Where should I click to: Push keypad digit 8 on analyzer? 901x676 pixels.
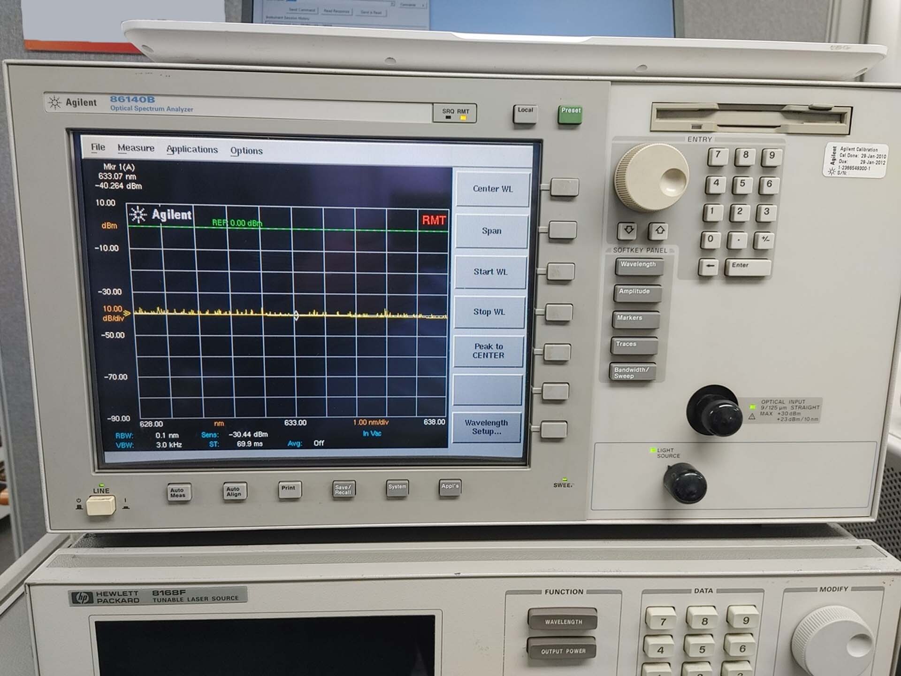point(745,157)
